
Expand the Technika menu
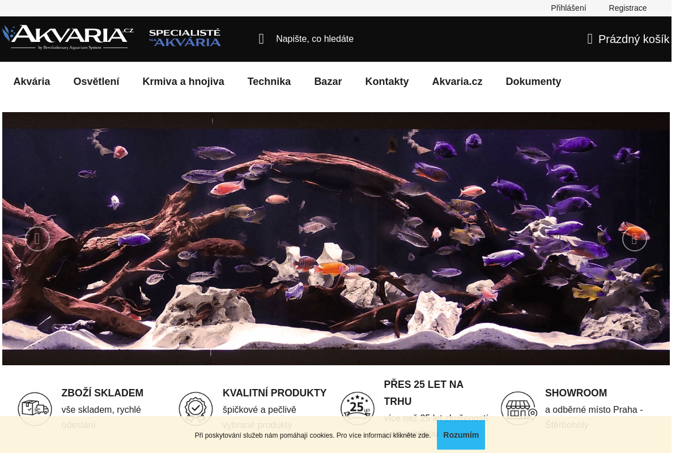[269, 82]
